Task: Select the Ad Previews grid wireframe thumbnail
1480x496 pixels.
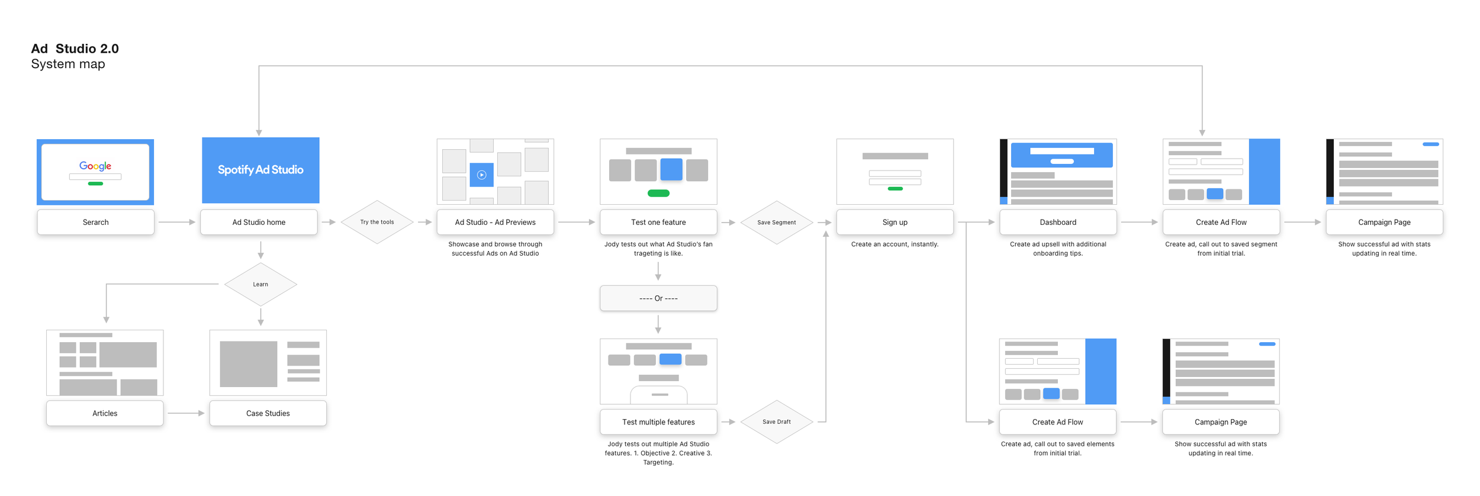Action: (495, 172)
